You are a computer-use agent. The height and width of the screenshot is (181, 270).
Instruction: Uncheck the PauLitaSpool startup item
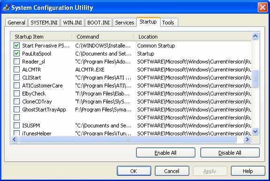[x=16, y=54]
